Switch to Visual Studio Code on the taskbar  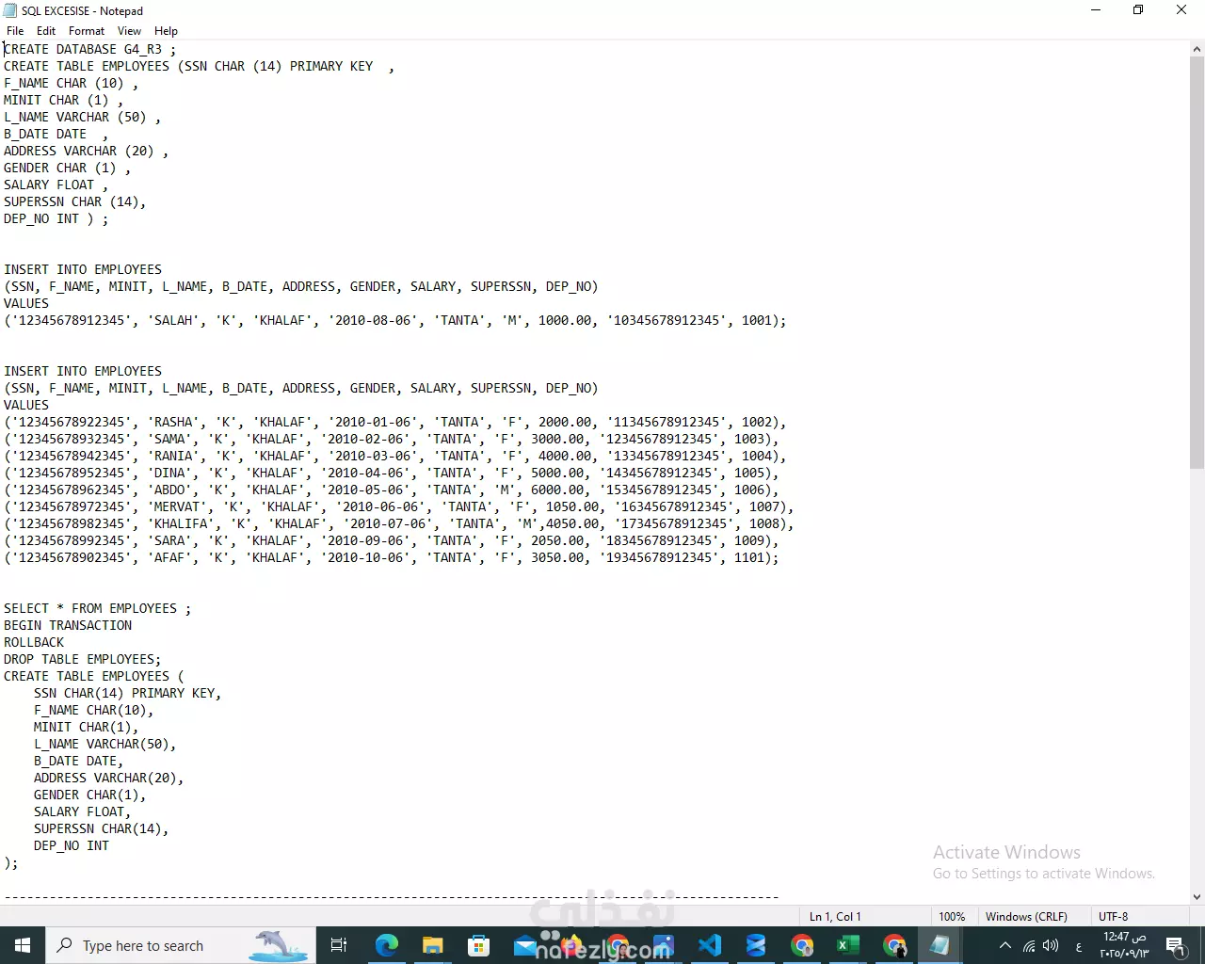(x=710, y=945)
